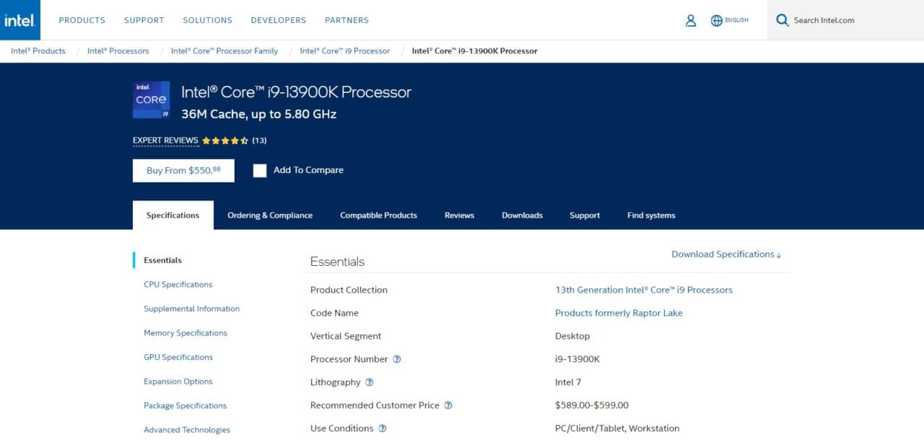This screenshot has height=447, width=924.
Task: Go to Intel Core i9 Processor breadcrumb
Action: 345,51
